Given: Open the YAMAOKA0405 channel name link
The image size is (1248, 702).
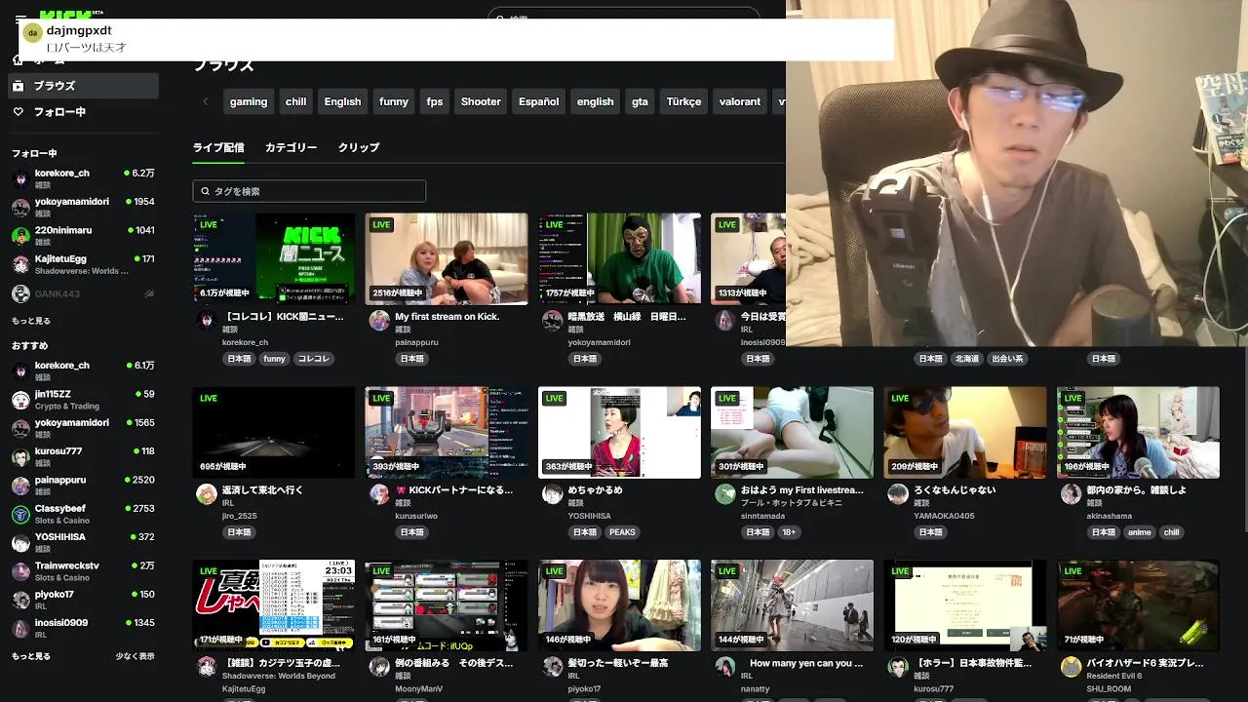Looking at the screenshot, I should coord(945,515).
